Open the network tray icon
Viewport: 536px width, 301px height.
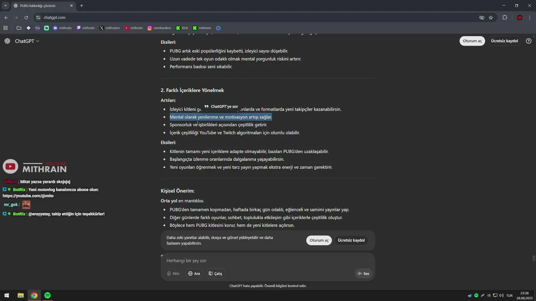click(495, 296)
